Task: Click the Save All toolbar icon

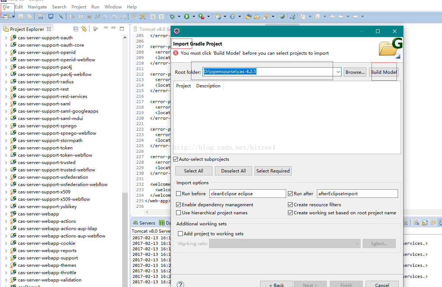Action: 29,17
